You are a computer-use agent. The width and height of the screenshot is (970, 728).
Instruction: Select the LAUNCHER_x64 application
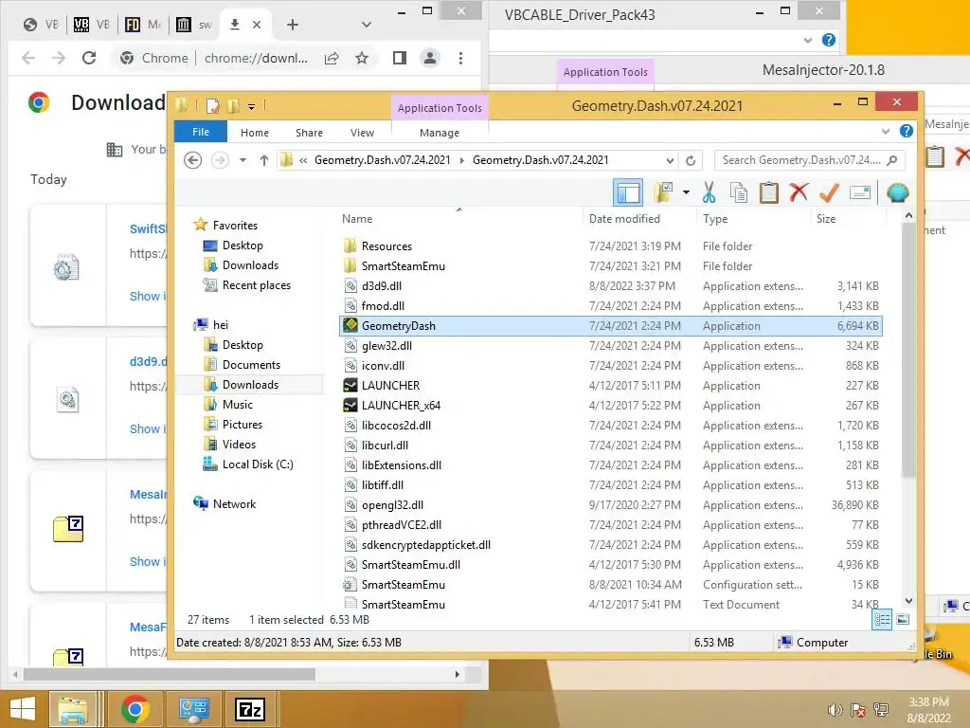pyautogui.click(x=611, y=406)
